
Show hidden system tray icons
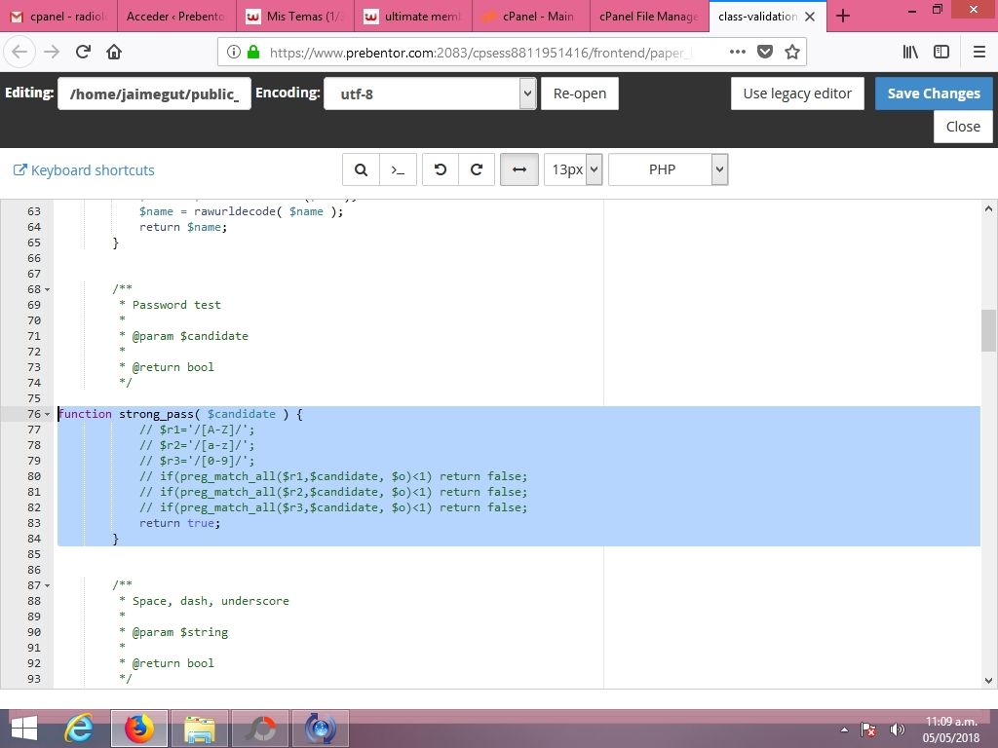click(844, 729)
